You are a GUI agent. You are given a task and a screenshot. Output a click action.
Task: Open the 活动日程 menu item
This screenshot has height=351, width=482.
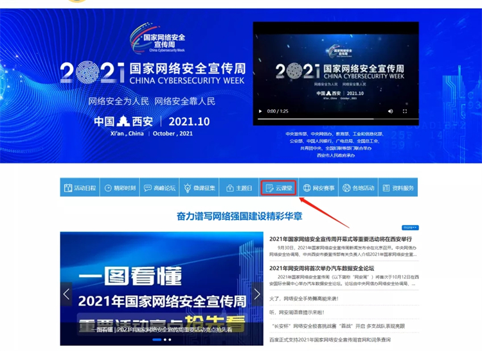click(x=80, y=188)
